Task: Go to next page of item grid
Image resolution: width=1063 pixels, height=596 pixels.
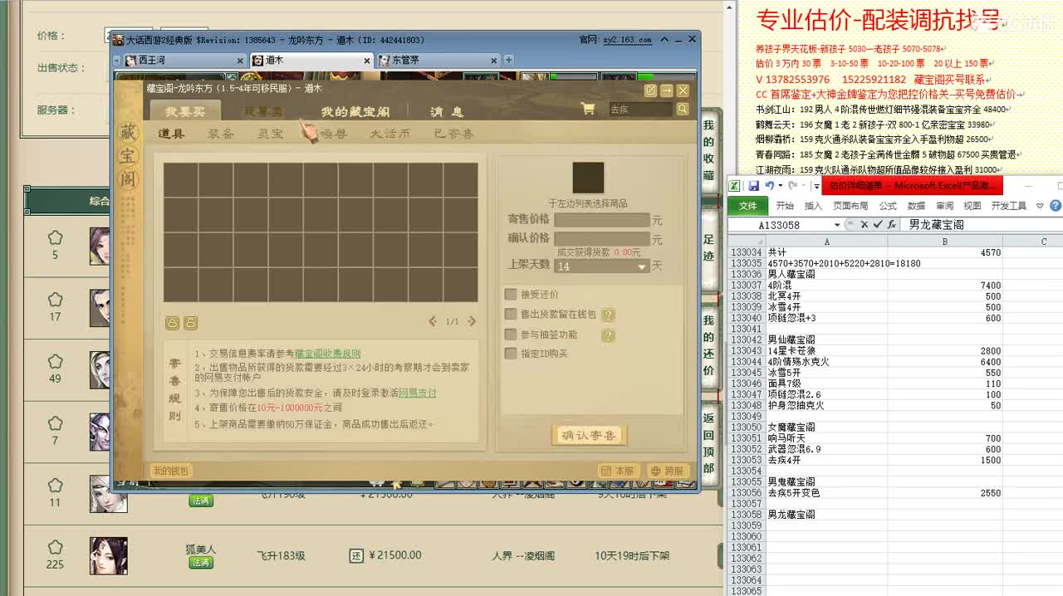Action: pos(472,321)
